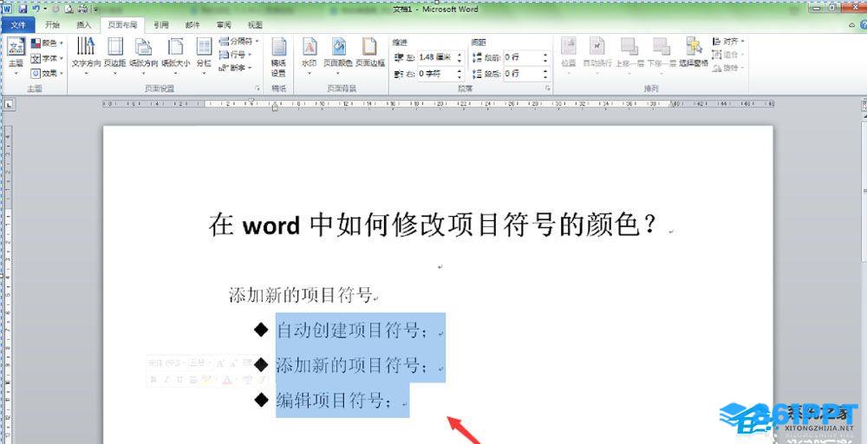Open the theme 效果 (Effects) dropdown
Viewport: 867px width, 444px height.
coord(47,73)
